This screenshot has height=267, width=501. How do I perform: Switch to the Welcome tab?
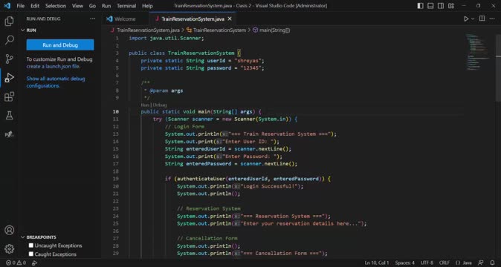[x=125, y=19]
